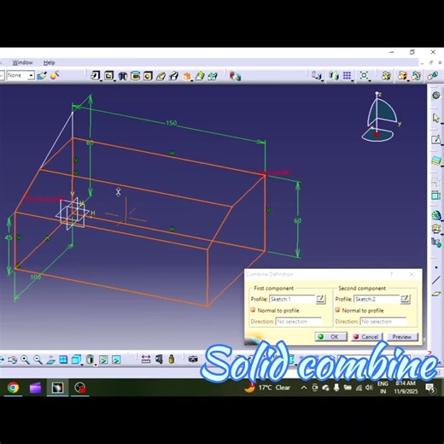Open the Window menu

[x=22, y=62]
